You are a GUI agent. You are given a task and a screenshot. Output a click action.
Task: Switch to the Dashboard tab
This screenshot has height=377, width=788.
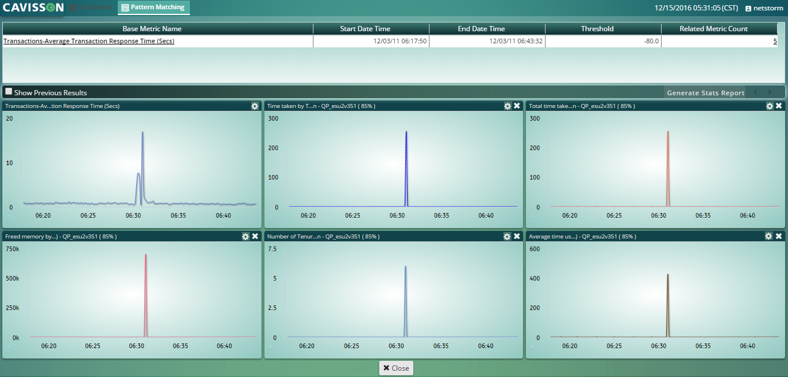point(91,8)
